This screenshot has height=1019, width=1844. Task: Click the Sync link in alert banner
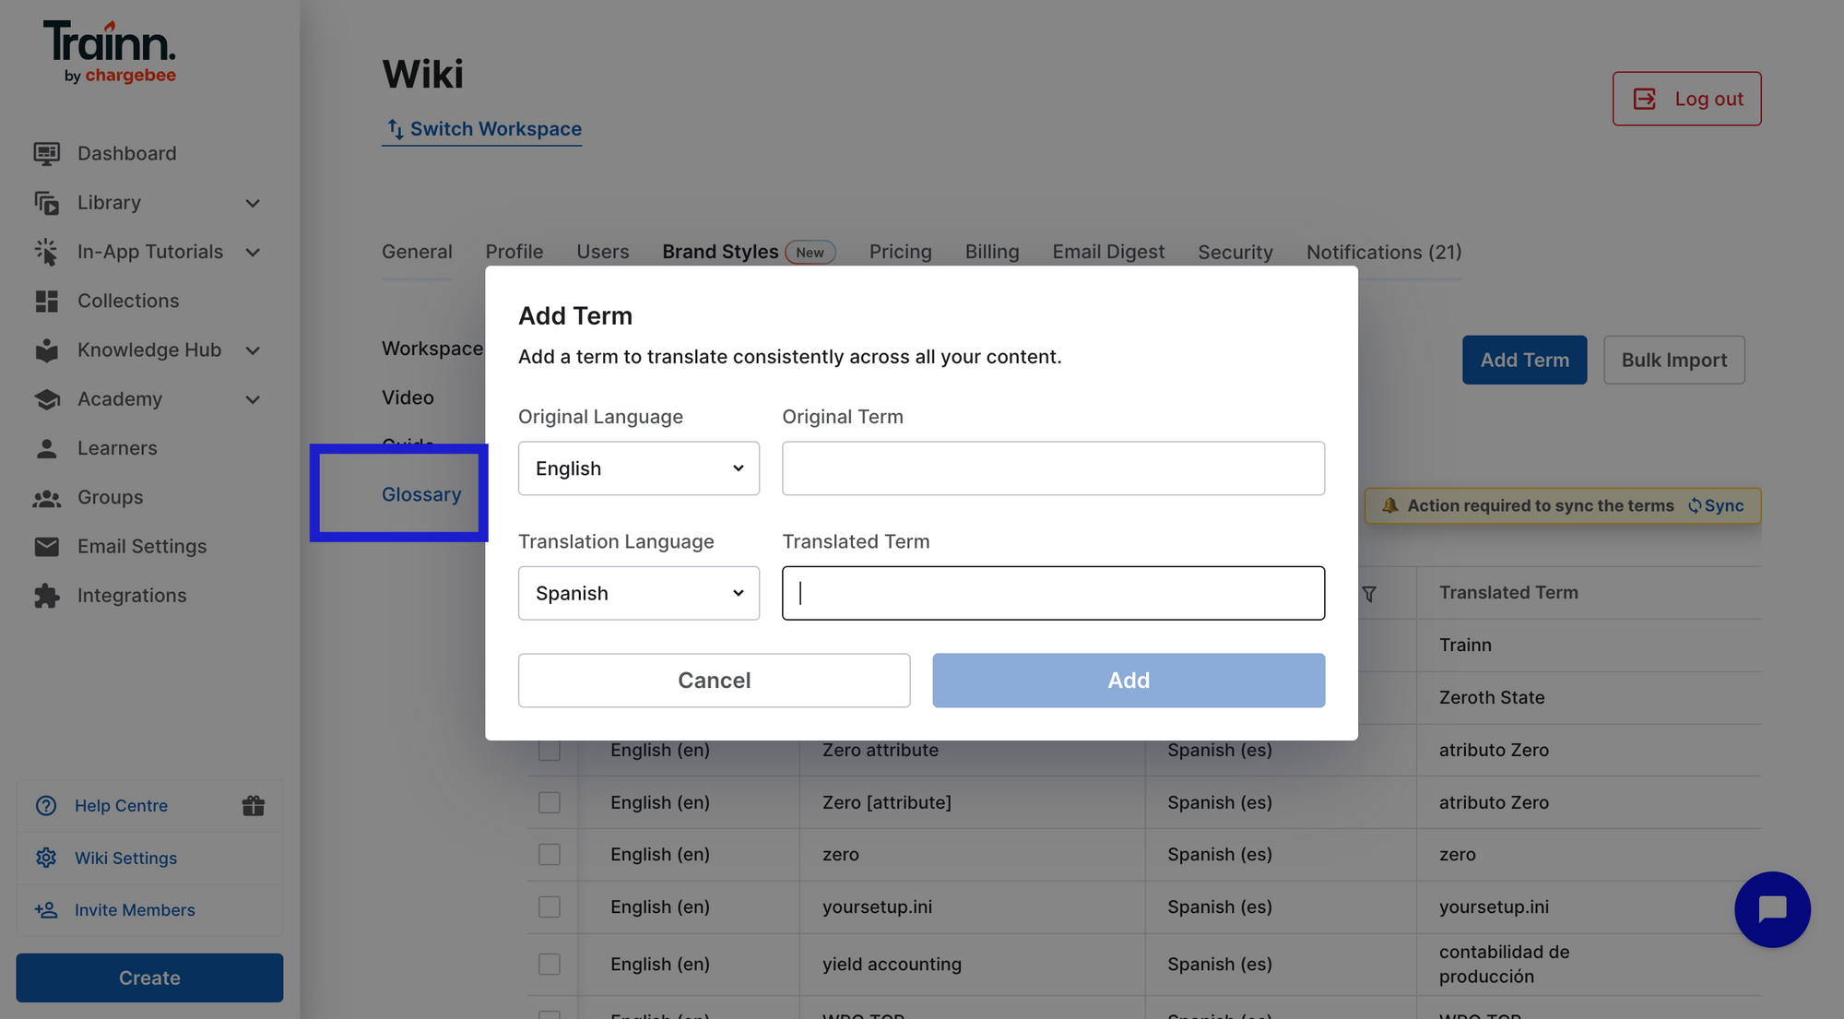click(x=1716, y=505)
